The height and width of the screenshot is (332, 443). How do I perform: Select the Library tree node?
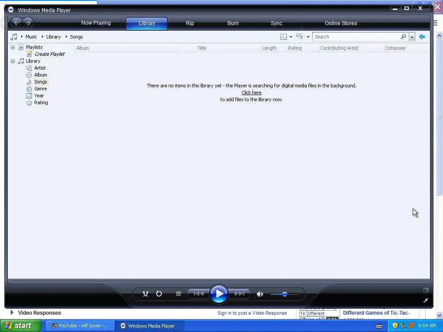pos(33,61)
